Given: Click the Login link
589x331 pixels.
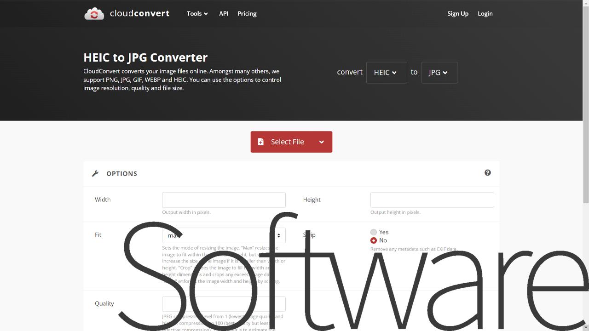Looking at the screenshot, I should [x=485, y=13].
